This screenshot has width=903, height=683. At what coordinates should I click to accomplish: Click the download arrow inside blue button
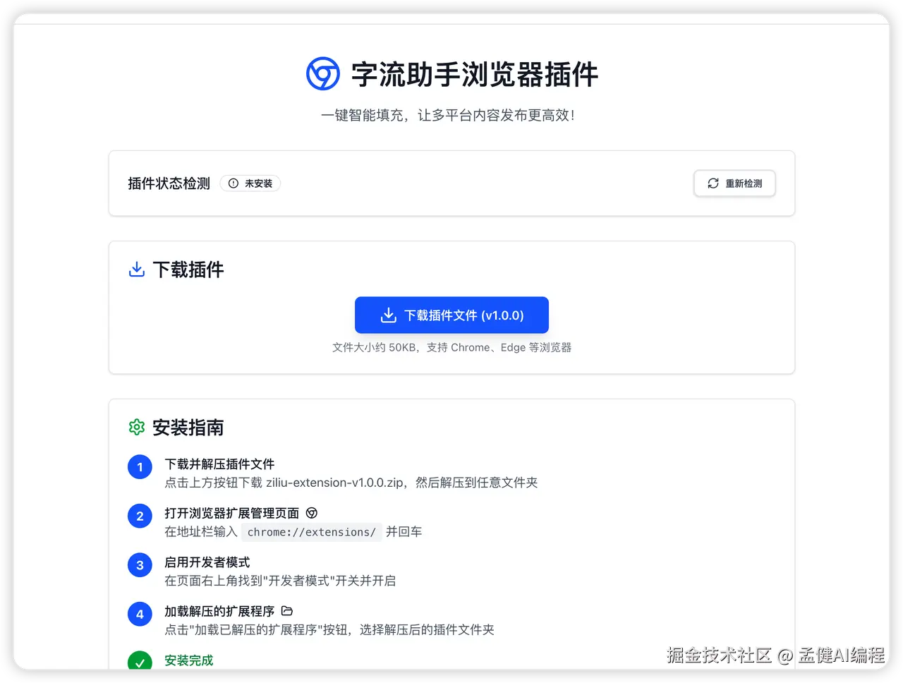(x=389, y=315)
